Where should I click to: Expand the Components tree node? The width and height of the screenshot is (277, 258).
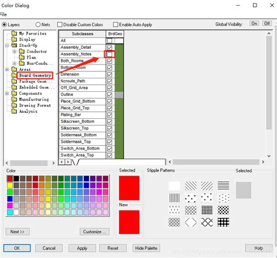7,94
